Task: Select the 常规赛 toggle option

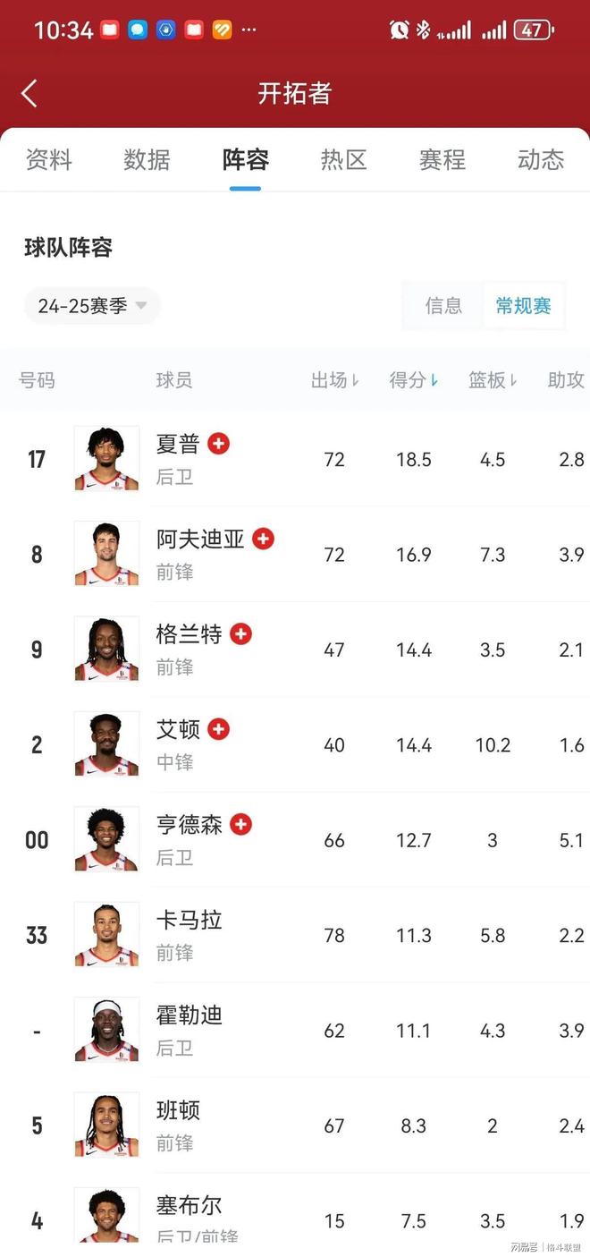Action: tap(523, 306)
